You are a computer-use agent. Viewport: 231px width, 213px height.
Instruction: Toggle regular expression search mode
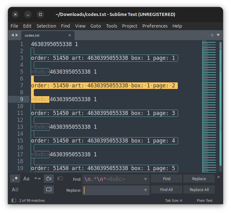15,179
